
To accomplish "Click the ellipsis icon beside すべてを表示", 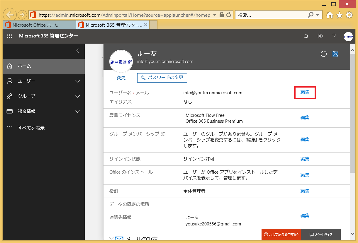I will (10, 127).
